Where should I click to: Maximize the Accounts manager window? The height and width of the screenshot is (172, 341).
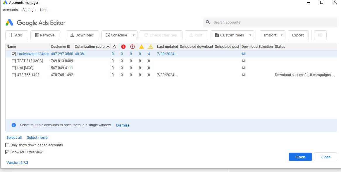[x=322, y=2]
